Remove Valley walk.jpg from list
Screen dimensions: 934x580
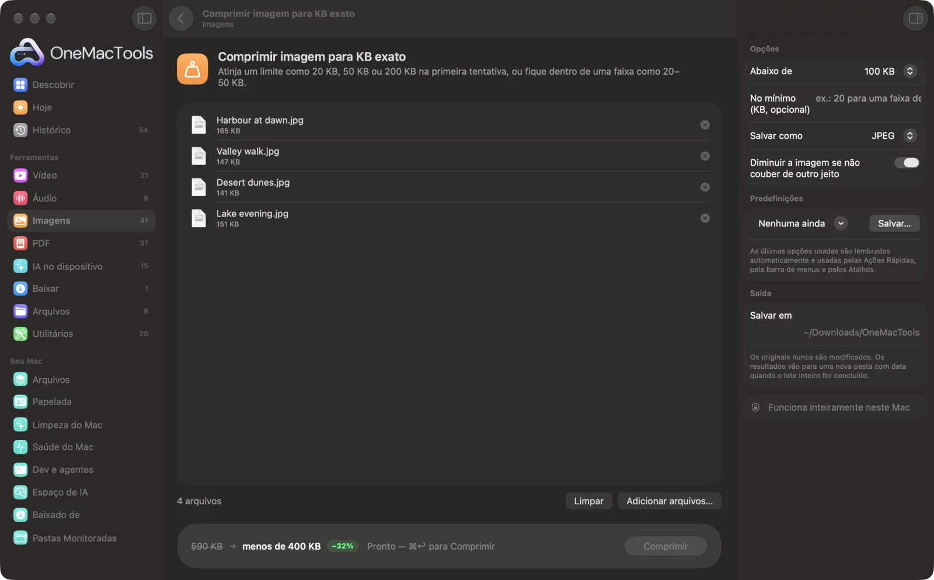point(705,156)
